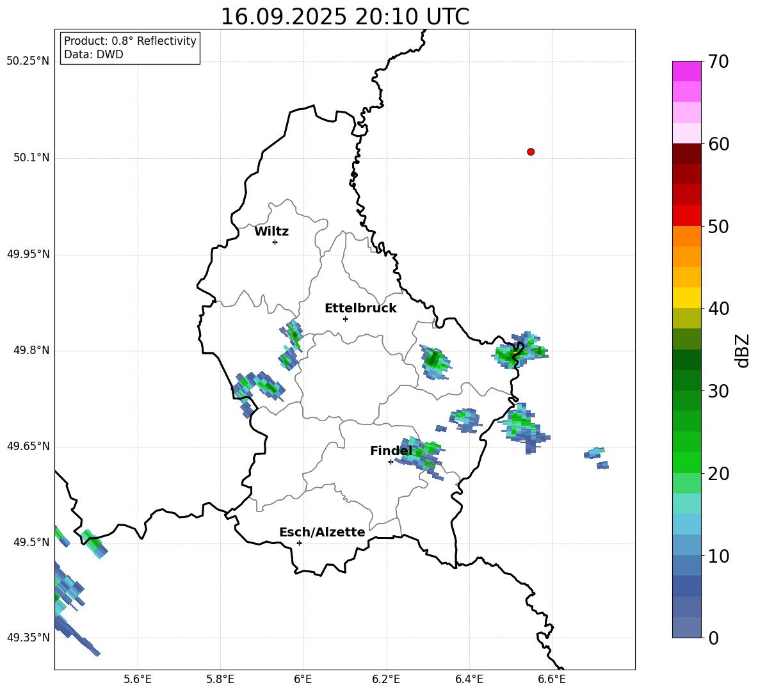Viewport: 758px width, 692px height.
Task: Click the Esch/Alzette station cross marker
Action: click(x=299, y=543)
